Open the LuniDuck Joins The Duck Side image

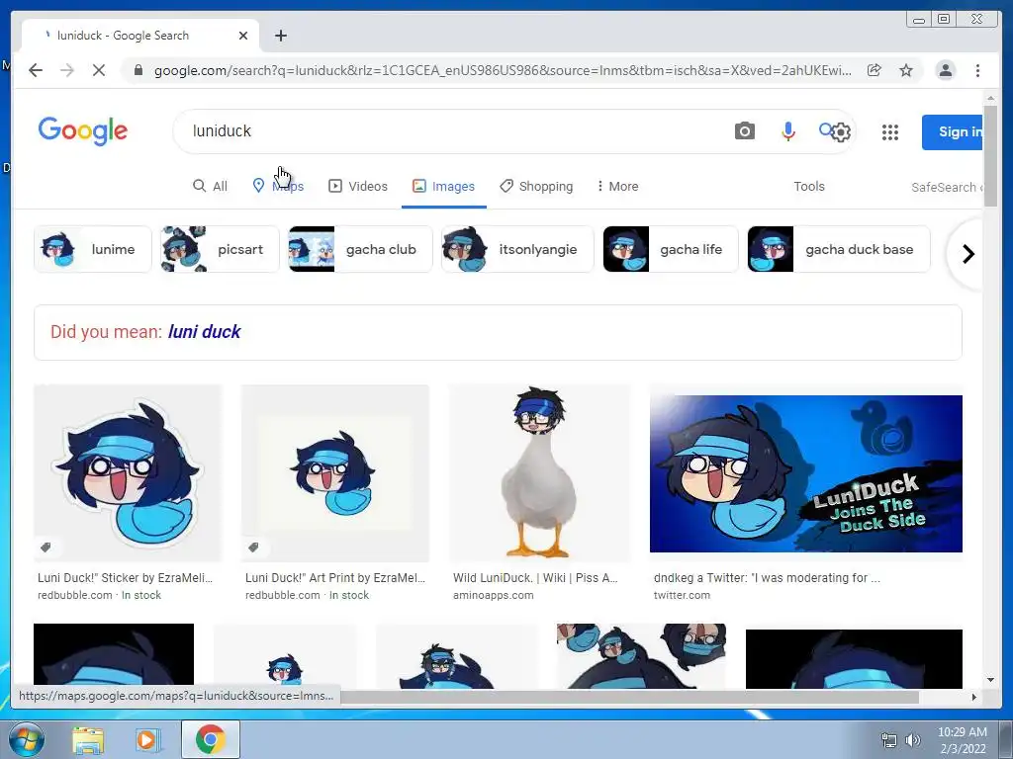805,473
